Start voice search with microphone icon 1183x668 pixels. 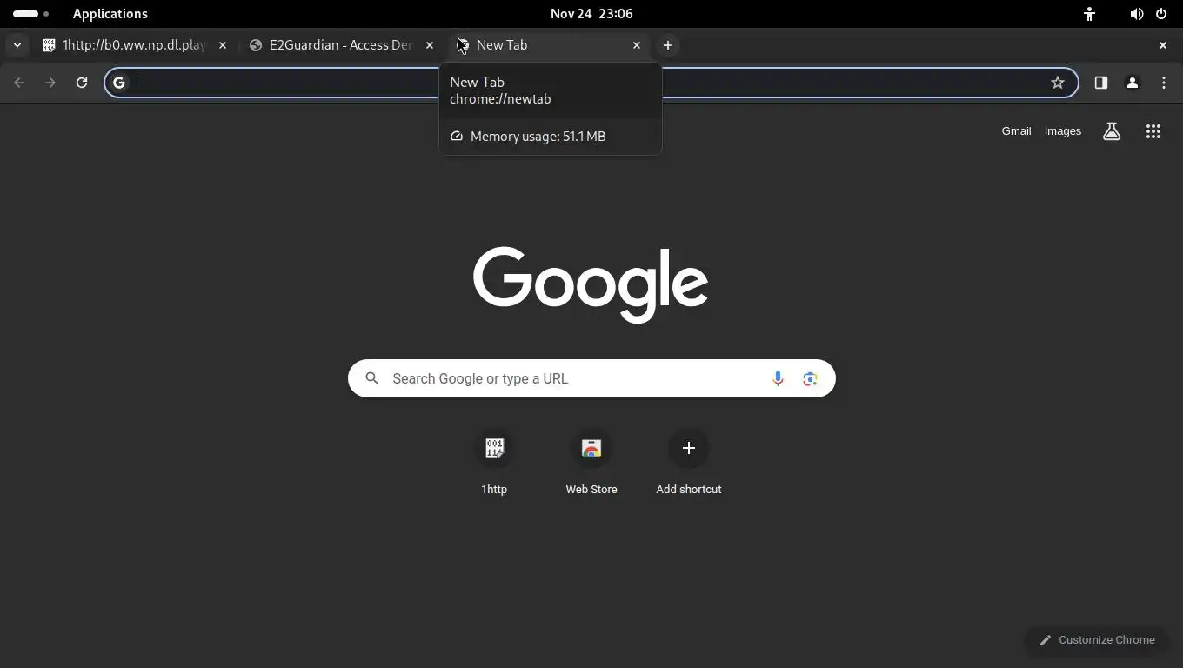point(778,378)
